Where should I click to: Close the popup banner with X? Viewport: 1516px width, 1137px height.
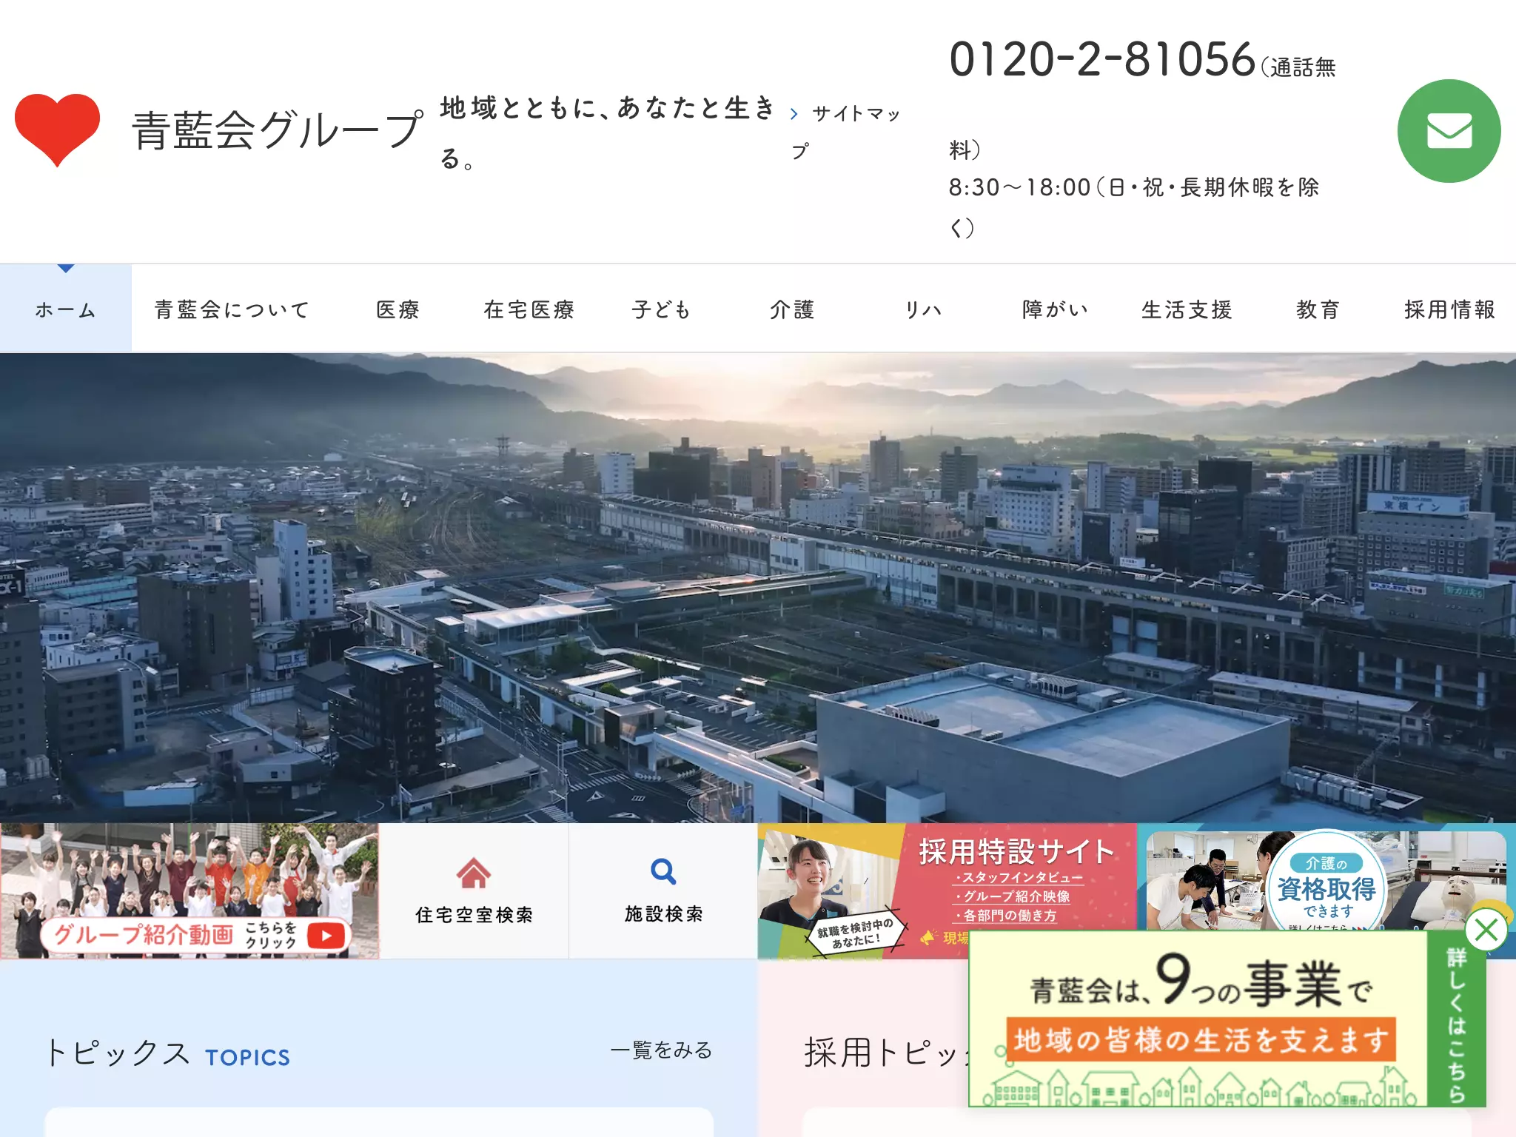[1486, 930]
